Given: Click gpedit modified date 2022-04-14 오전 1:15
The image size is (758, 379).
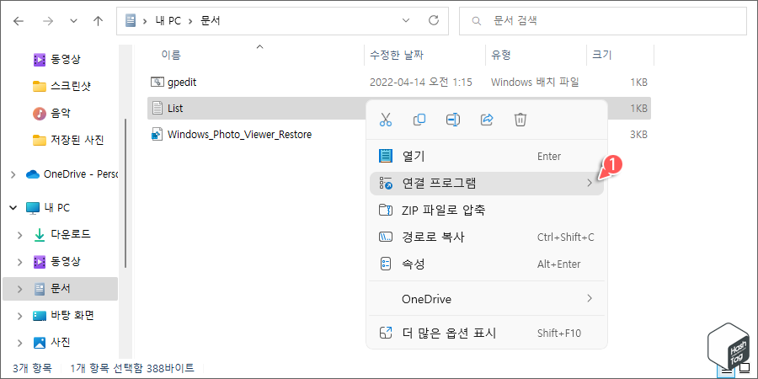Looking at the screenshot, I should (421, 83).
